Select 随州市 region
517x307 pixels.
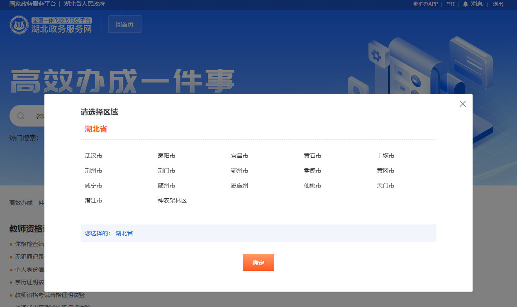(166, 185)
